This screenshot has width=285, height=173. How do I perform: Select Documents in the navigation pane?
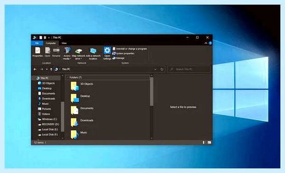tap(47, 93)
